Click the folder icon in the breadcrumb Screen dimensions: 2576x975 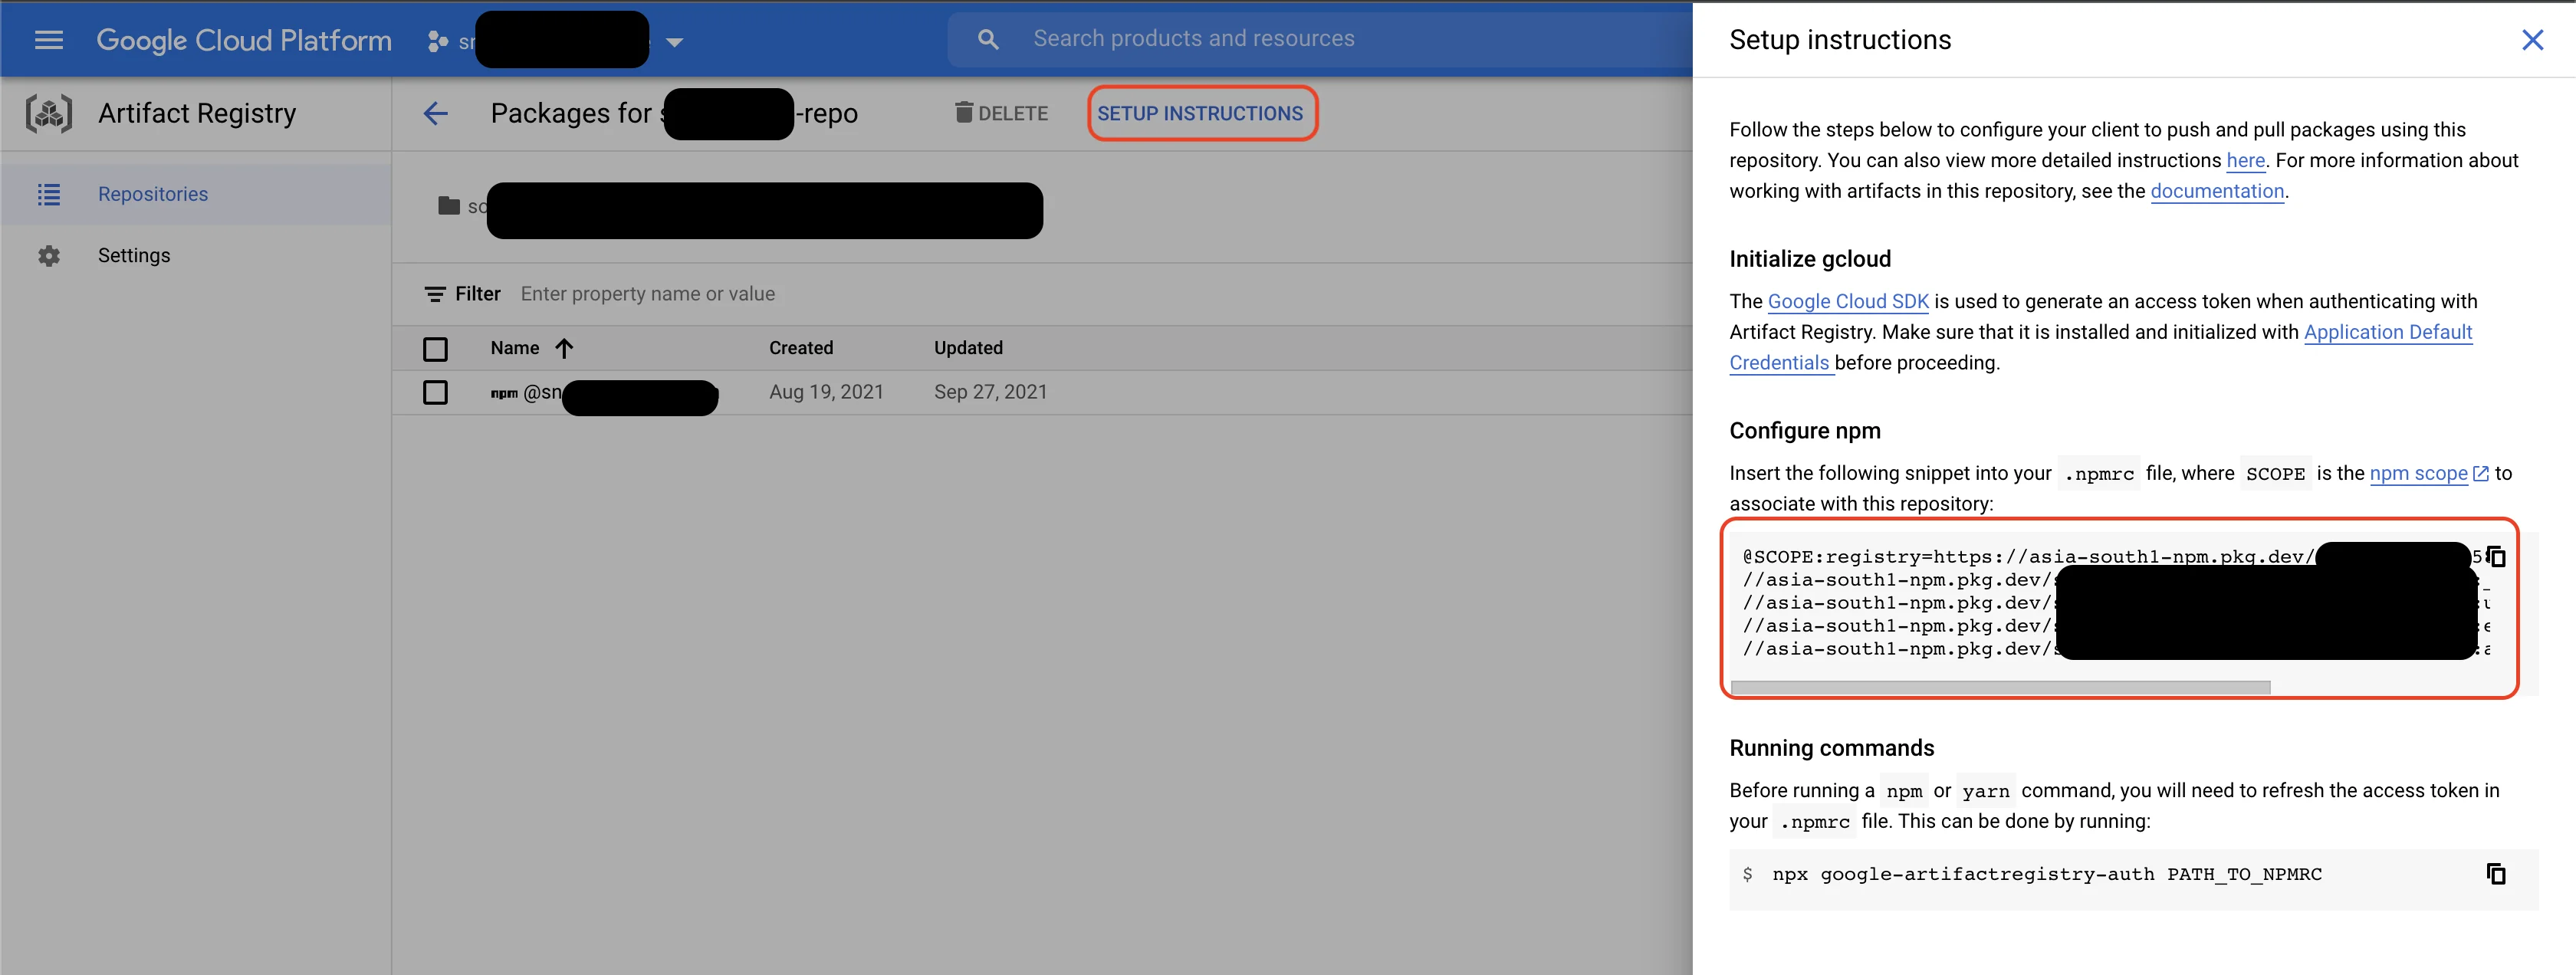tap(449, 205)
